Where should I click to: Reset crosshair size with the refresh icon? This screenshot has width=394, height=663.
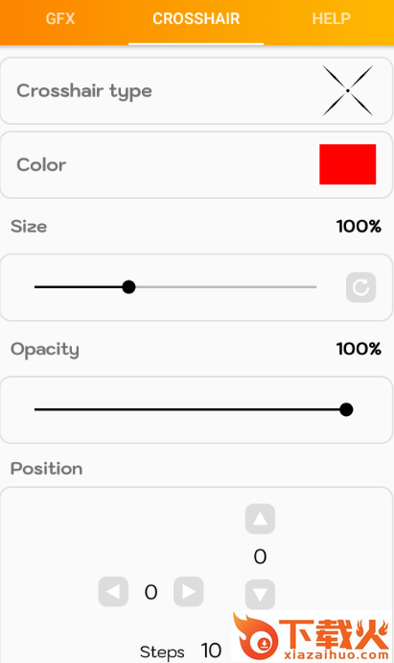click(x=361, y=287)
